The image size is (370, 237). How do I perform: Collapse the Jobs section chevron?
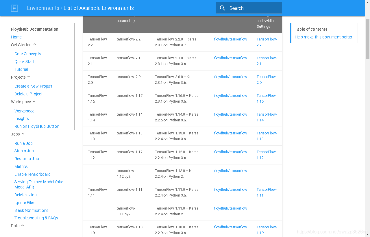23,134
